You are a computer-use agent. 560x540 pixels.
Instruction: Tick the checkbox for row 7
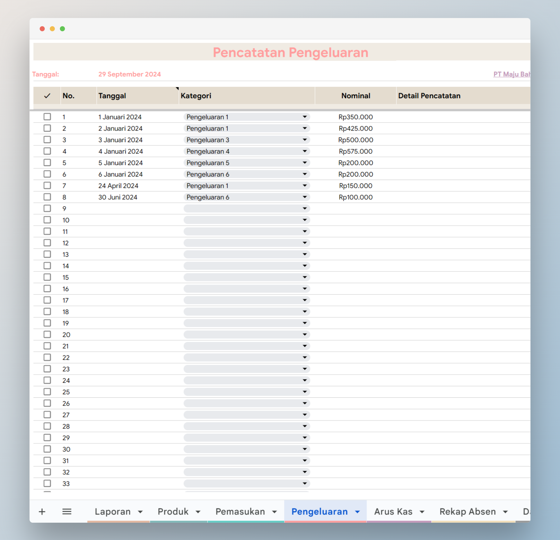pos(47,186)
